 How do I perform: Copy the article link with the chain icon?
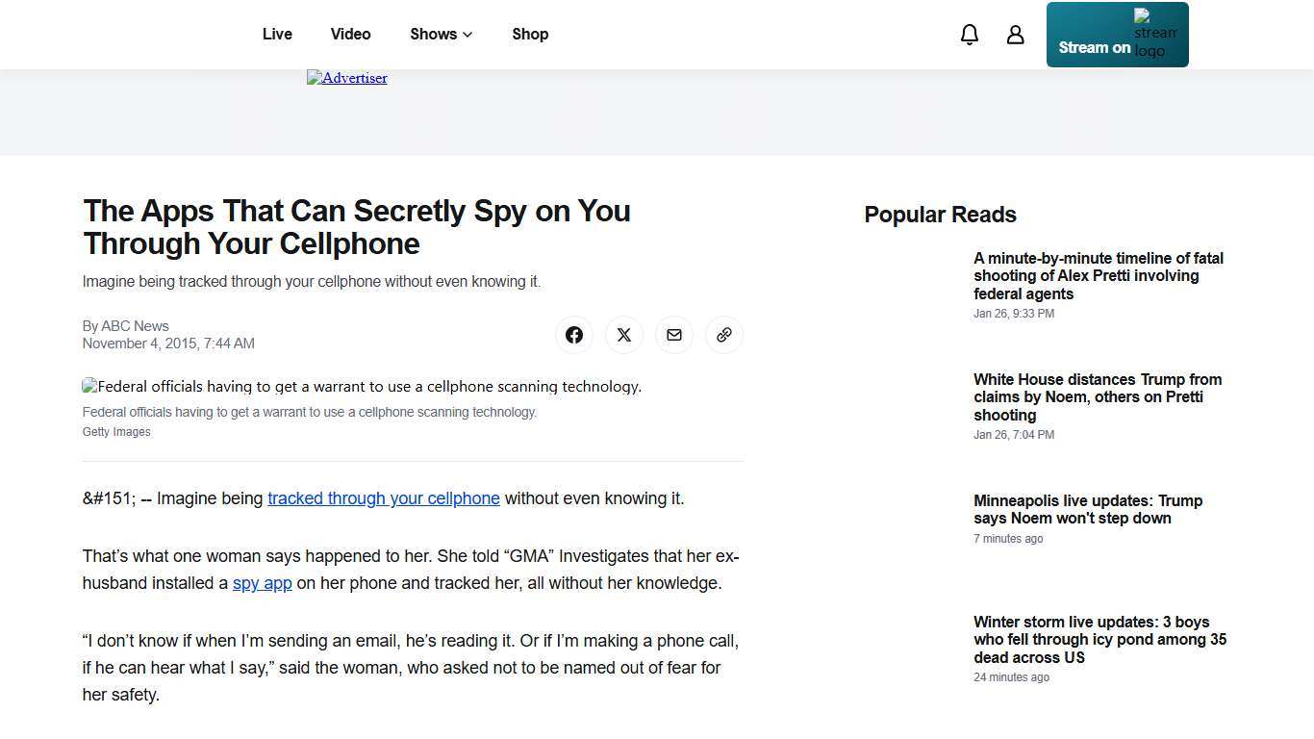724,335
